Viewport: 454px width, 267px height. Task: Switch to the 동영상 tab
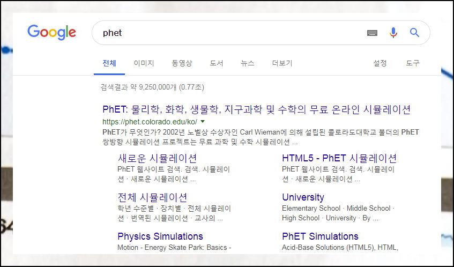[182, 63]
